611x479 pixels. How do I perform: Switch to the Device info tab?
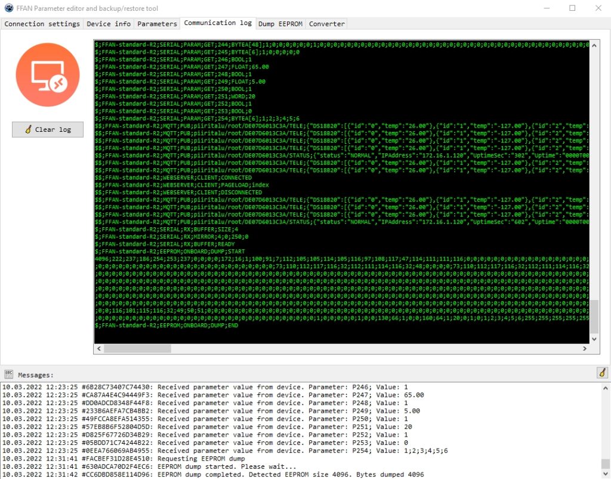(109, 24)
